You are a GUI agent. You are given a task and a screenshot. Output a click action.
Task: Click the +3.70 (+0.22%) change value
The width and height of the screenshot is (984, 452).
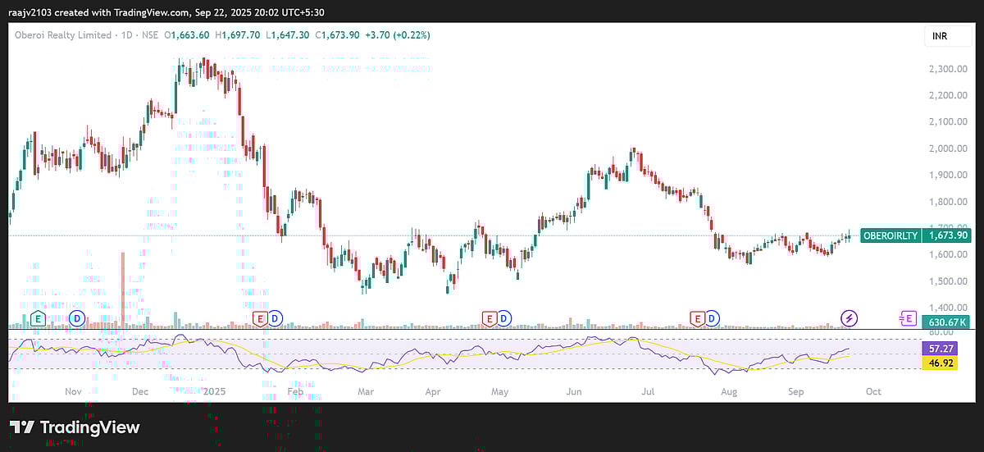398,35
